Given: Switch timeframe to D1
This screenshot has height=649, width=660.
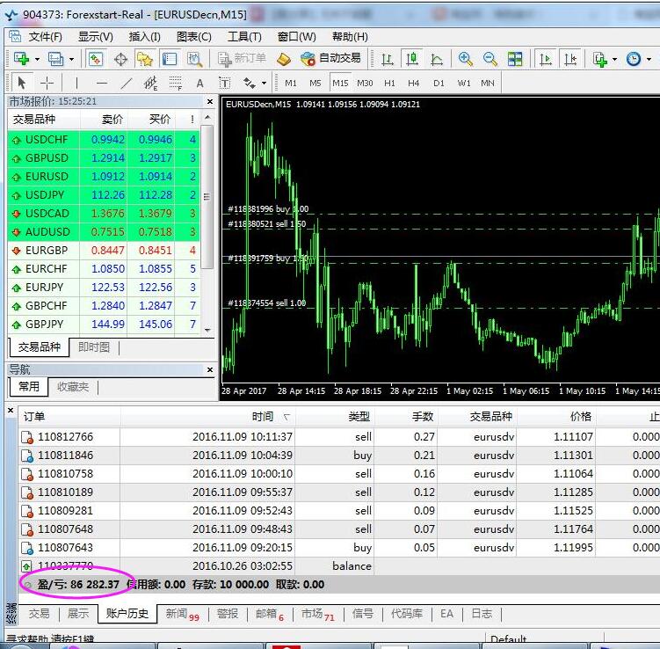Looking at the screenshot, I should click(439, 83).
